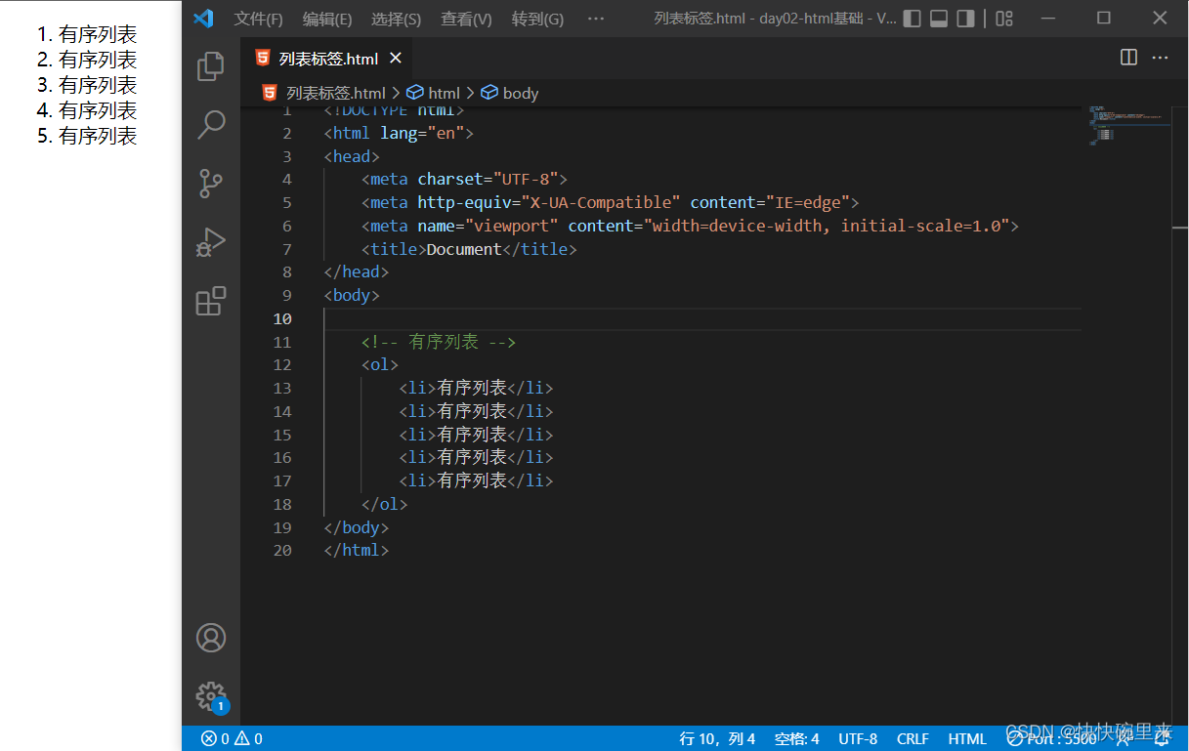
Task: Click the meta name="viewport" line
Action: pos(690,226)
